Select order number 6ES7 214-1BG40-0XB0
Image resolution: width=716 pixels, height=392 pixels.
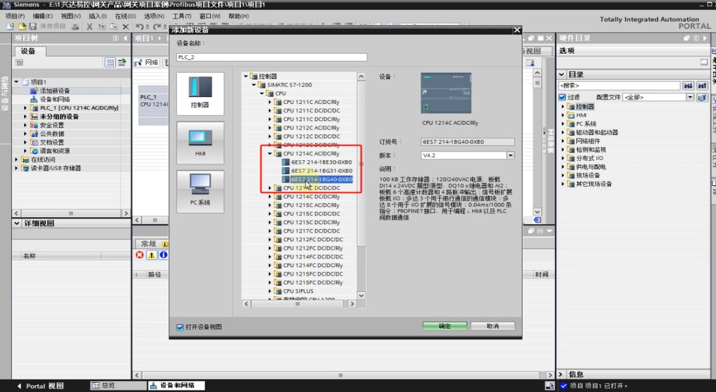pyautogui.click(x=321, y=180)
